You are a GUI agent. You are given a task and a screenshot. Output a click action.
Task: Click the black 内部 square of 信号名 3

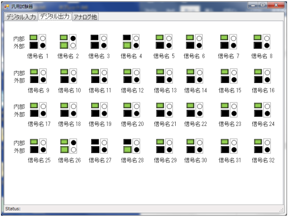95,37
